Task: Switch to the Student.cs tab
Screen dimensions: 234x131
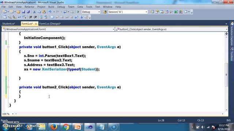Action: click(8, 24)
